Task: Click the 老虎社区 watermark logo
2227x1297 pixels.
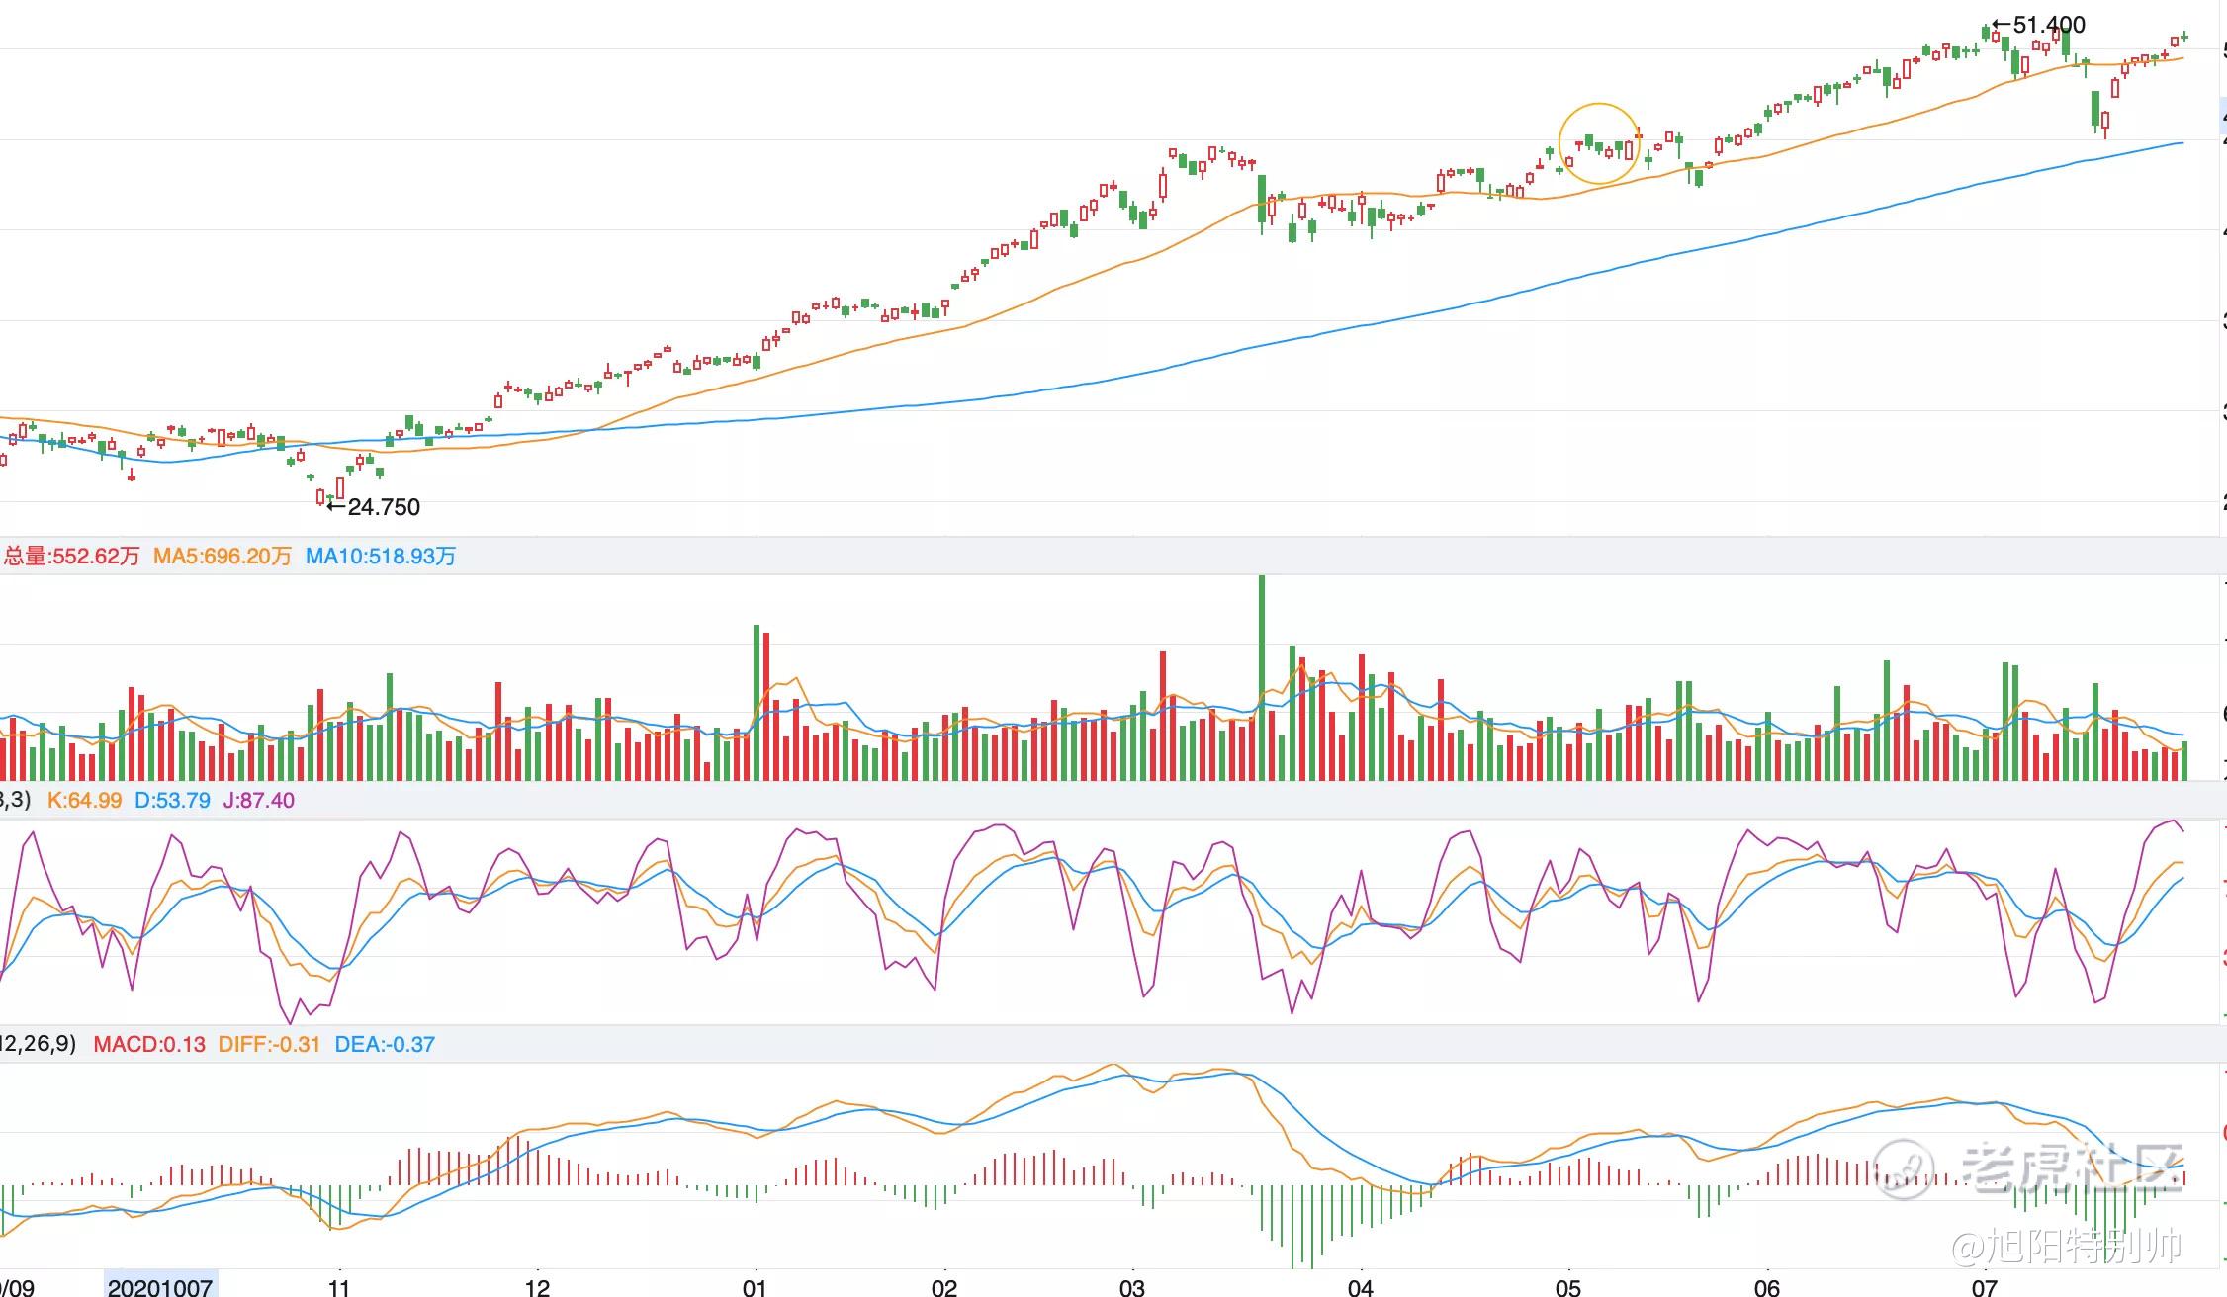Action: [x=2027, y=1167]
